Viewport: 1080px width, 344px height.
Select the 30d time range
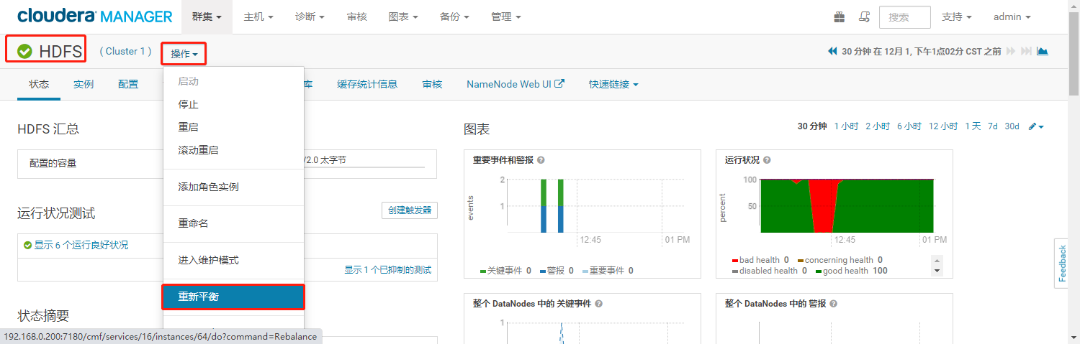click(x=1012, y=126)
